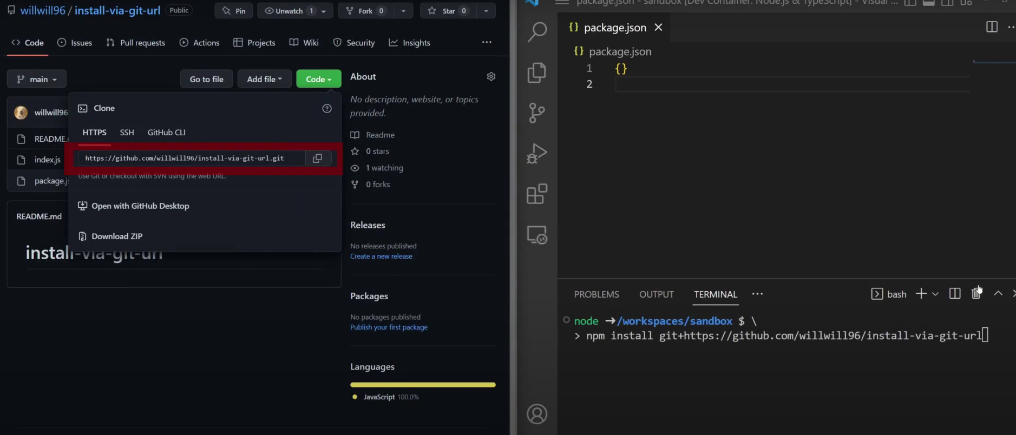Open the index.js file
Screen dimensions: 1016x435
pyautogui.click(x=48, y=160)
